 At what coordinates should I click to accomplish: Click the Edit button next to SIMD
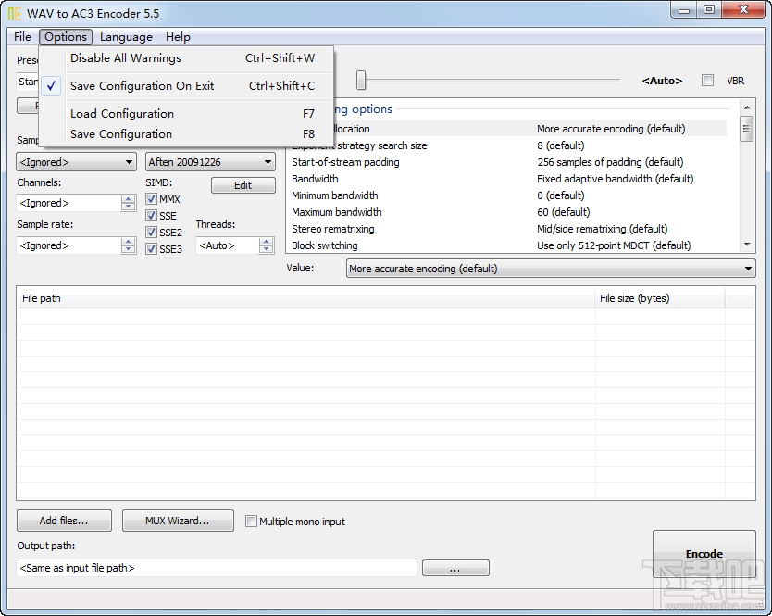[243, 185]
